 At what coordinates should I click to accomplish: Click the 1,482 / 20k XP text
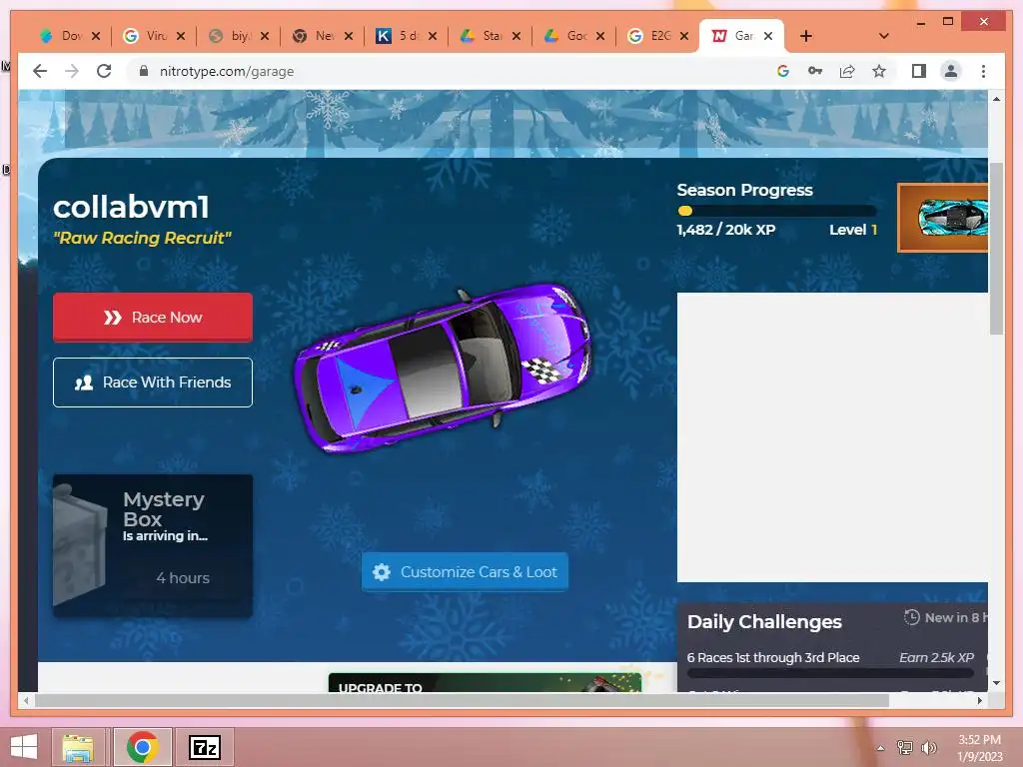pos(726,230)
